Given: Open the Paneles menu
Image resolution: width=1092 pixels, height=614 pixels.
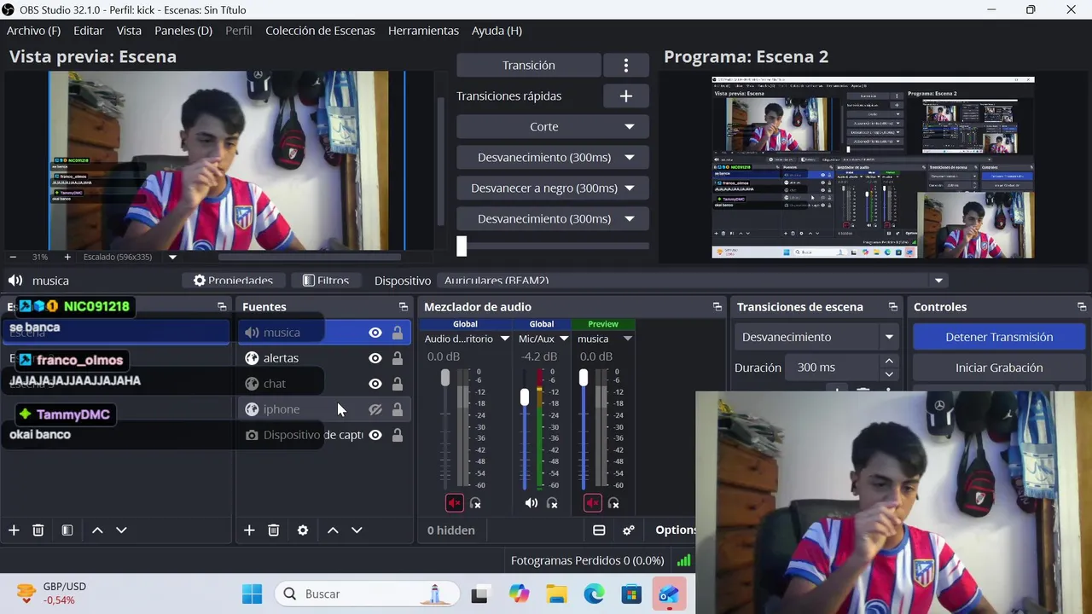Looking at the screenshot, I should (183, 31).
